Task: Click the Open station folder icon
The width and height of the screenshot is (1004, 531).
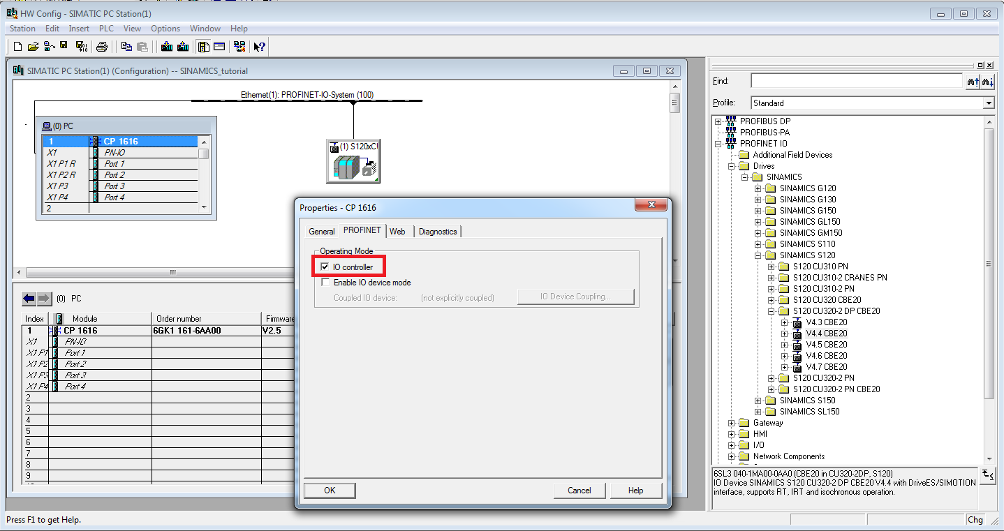Action: (33, 47)
